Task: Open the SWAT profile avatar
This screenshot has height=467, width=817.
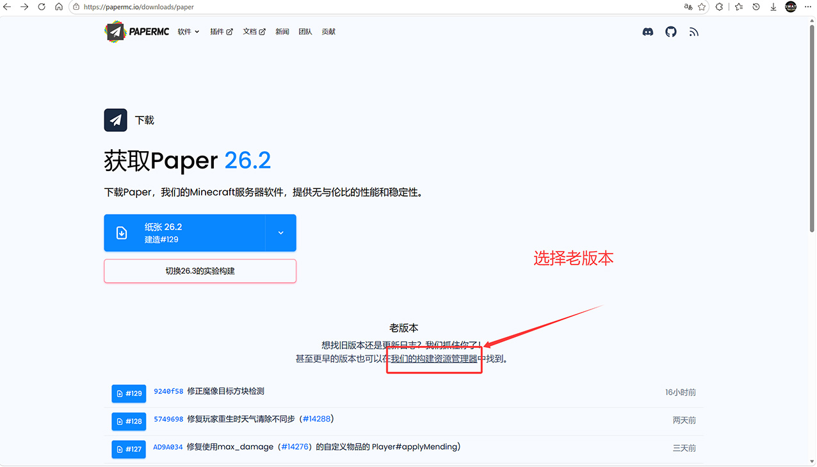Action: tap(791, 7)
